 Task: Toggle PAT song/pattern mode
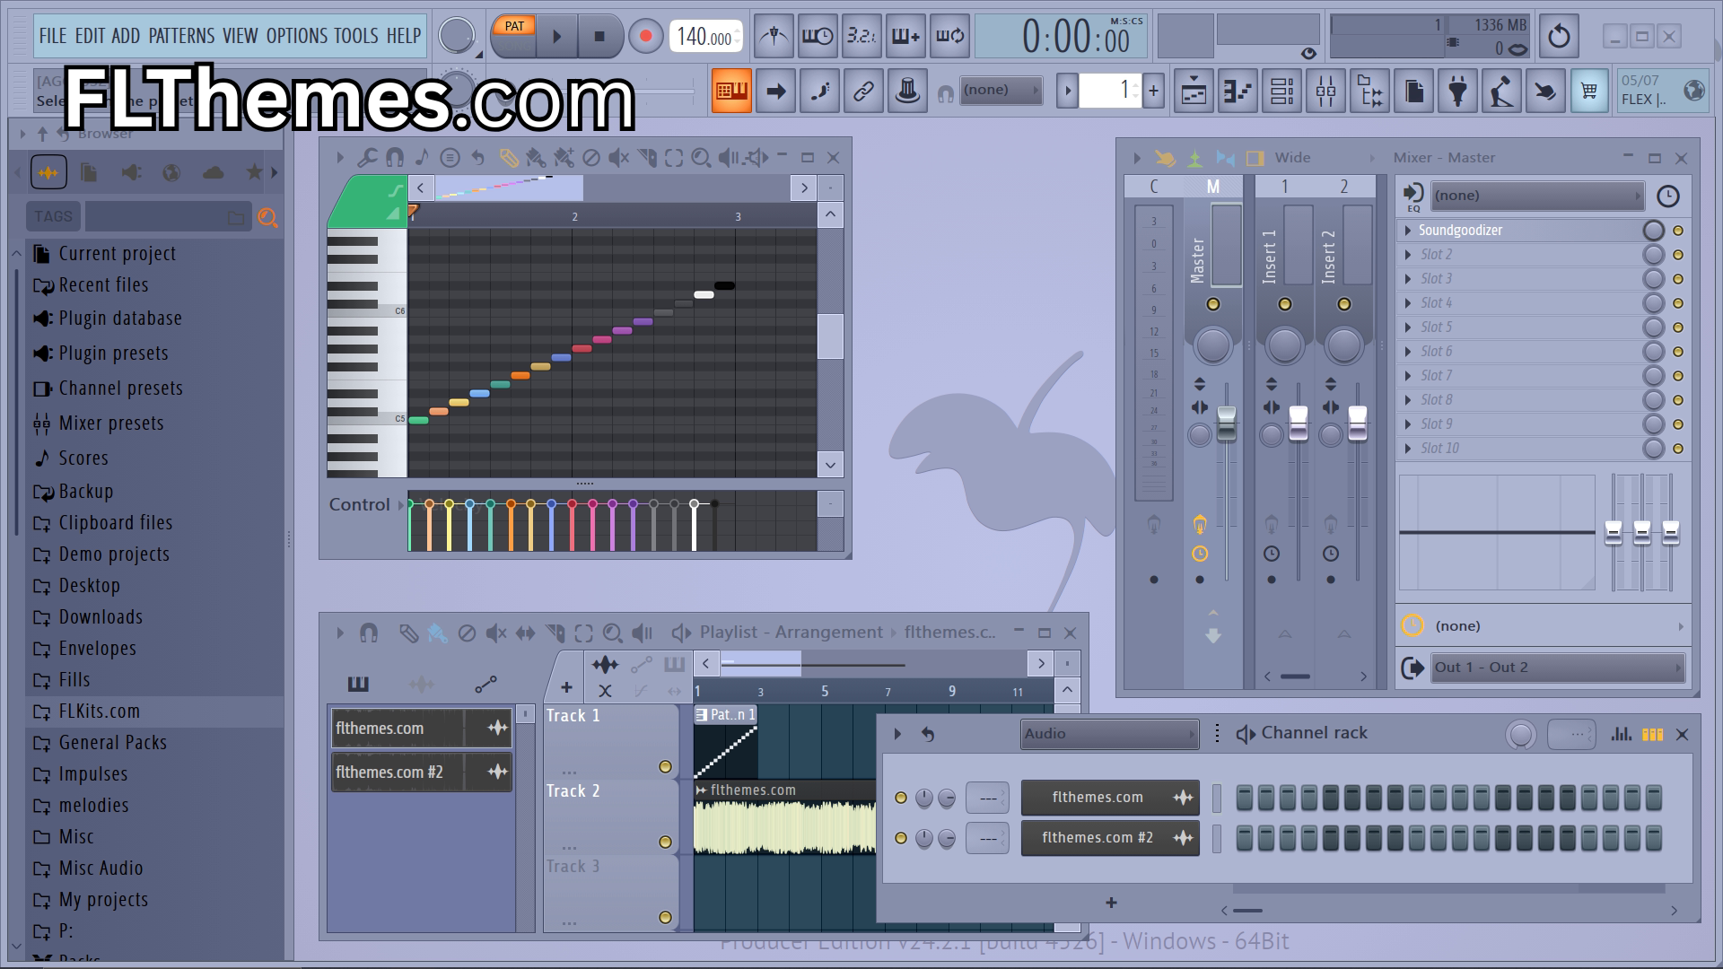514,26
